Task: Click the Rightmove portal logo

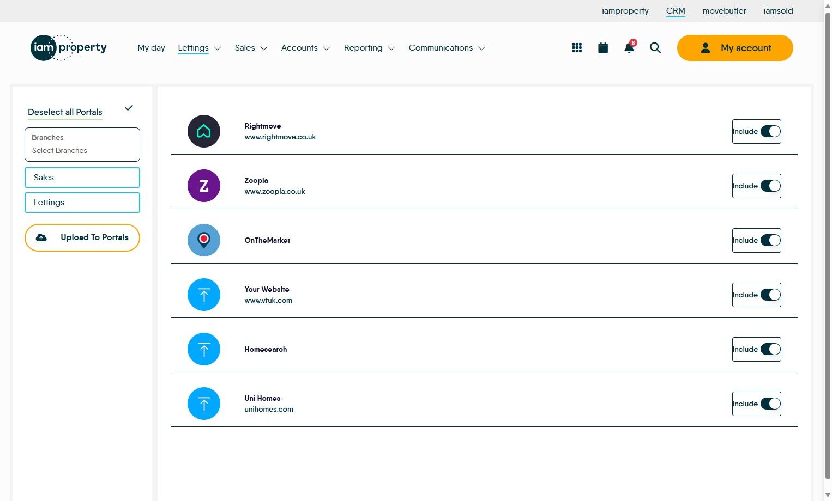Action: [204, 131]
